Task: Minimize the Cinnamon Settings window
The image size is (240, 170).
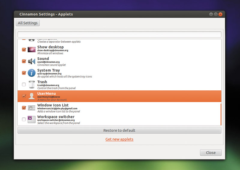Action: [x=211, y=14]
